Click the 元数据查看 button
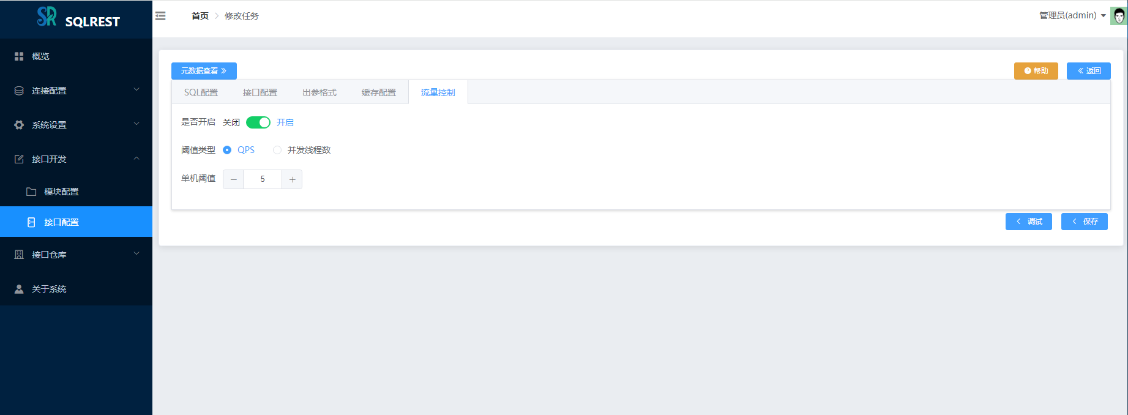The width and height of the screenshot is (1128, 415). (204, 71)
